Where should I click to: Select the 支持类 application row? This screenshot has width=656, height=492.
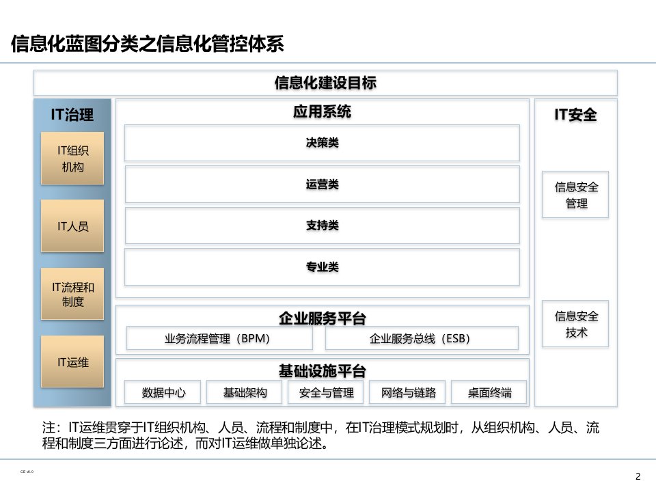pyautogui.click(x=322, y=225)
